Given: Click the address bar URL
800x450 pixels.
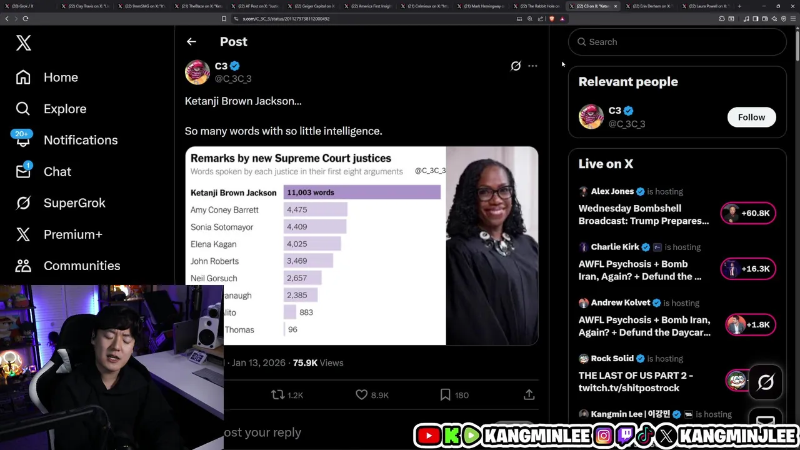Looking at the screenshot, I should (286, 19).
